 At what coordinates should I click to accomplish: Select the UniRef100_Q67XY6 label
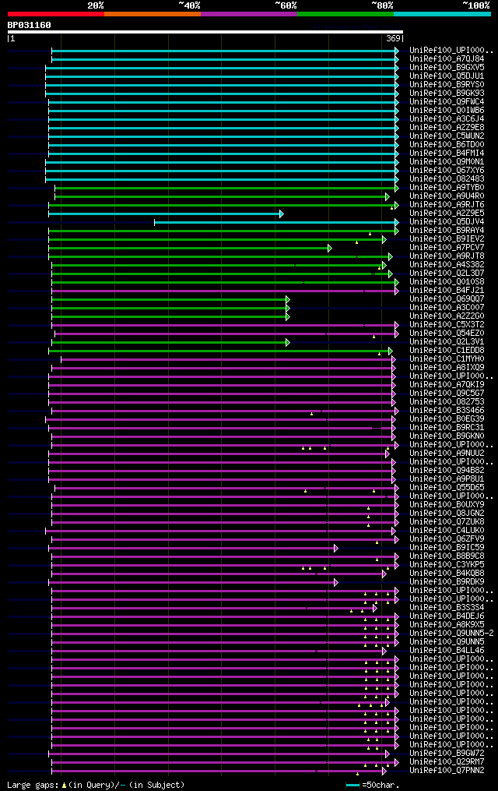pyautogui.click(x=447, y=171)
